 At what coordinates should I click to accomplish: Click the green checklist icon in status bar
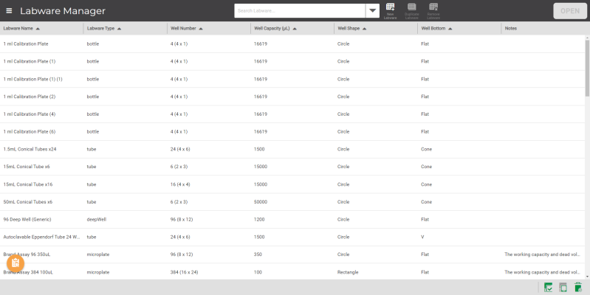click(x=549, y=287)
